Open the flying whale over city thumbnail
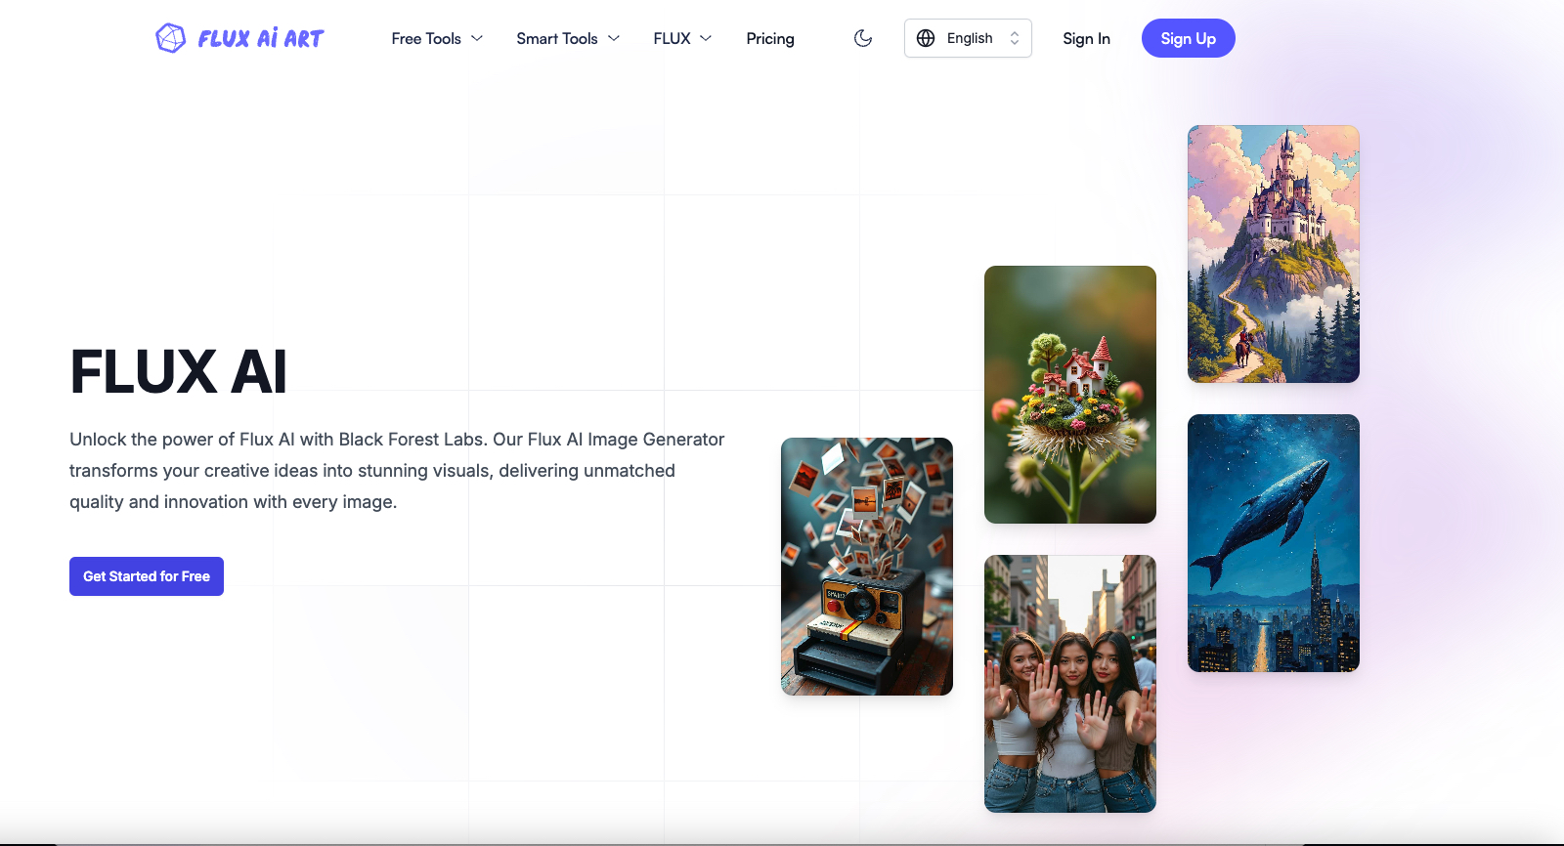 tap(1273, 543)
